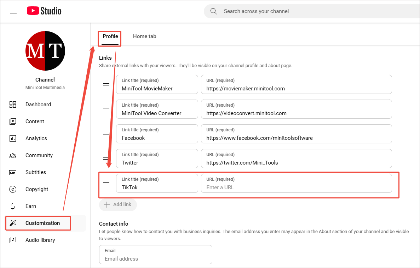Image resolution: width=420 pixels, height=268 pixels.
Task: Go to the Content section
Action: 46,121
